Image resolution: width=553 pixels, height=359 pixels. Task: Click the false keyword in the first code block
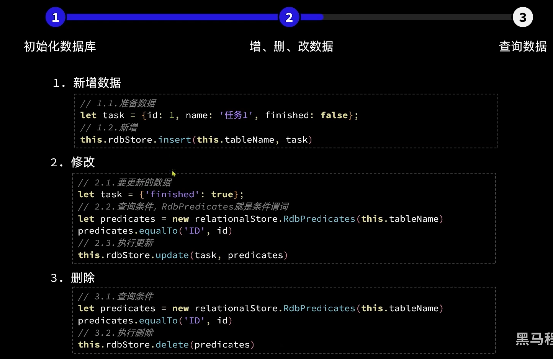click(x=334, y=115)
